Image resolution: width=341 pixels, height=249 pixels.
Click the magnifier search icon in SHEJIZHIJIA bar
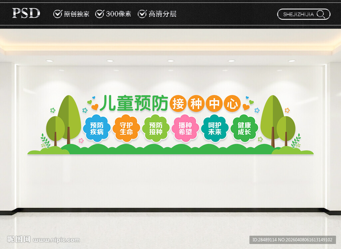coord(320,14)
